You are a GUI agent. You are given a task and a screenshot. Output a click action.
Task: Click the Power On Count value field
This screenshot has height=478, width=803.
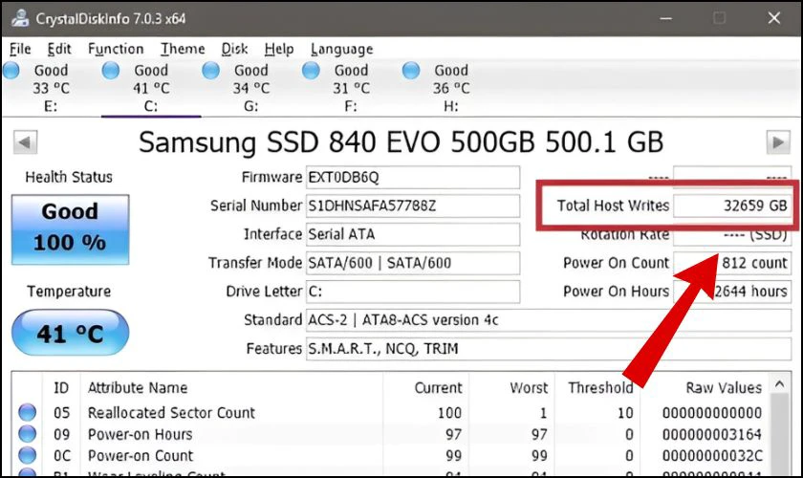[x=732, y=263]
